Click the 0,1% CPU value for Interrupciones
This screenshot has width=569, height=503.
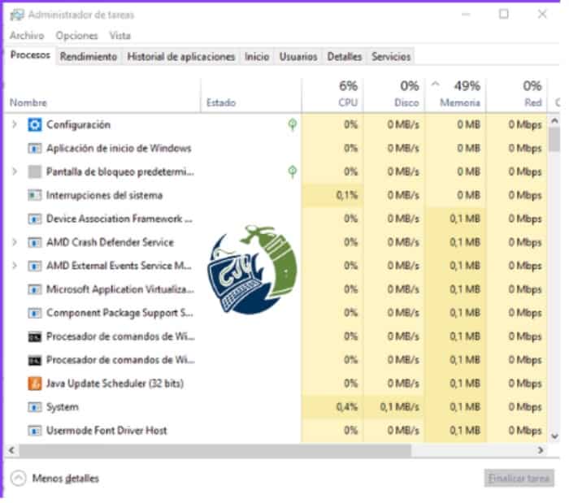point(347,196)
